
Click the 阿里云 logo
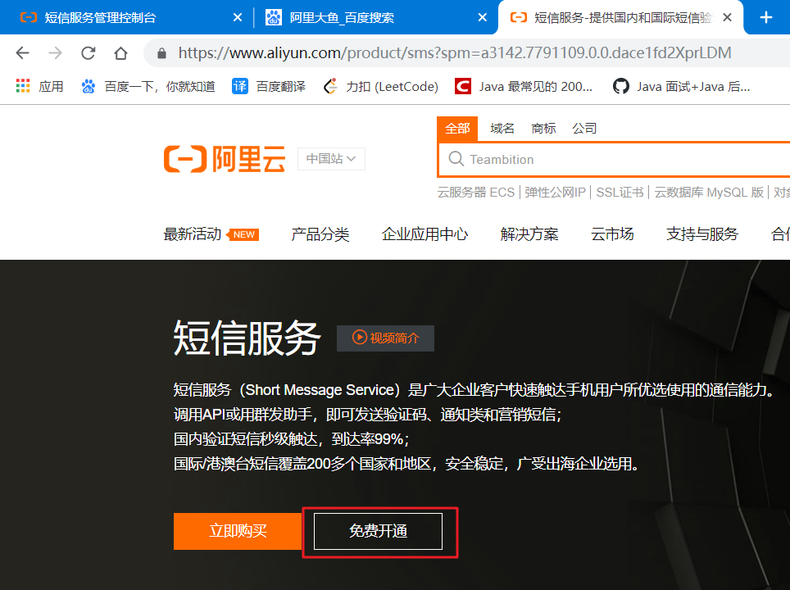(225, 159)
